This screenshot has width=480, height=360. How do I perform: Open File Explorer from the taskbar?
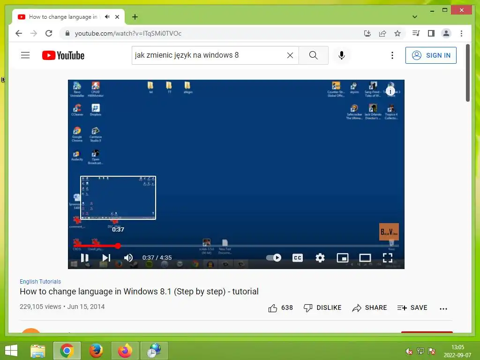tap(38, 351)
